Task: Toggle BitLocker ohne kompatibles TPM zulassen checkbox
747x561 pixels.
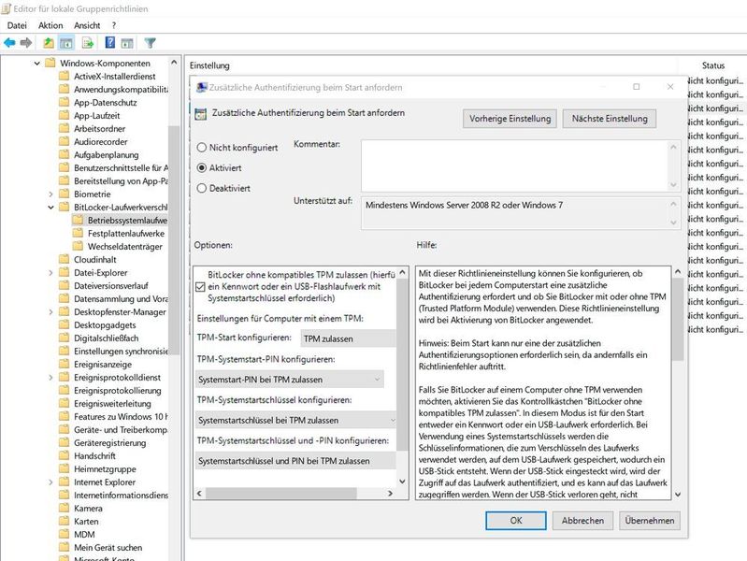Action: click(x=201, y=286)
